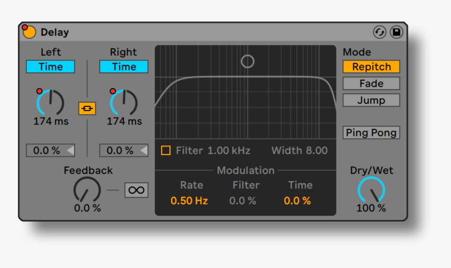The height and width of the screenshot is (268, 451).
Task: Enable the Filter checkbox
Action: tap(166, 151)
